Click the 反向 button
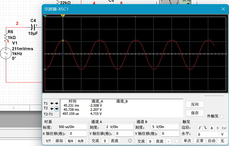 195,104
